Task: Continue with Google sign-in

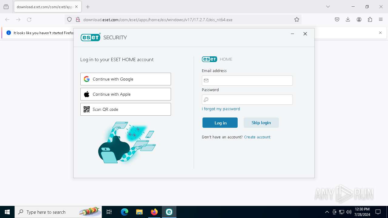Action: pos(125,79)
